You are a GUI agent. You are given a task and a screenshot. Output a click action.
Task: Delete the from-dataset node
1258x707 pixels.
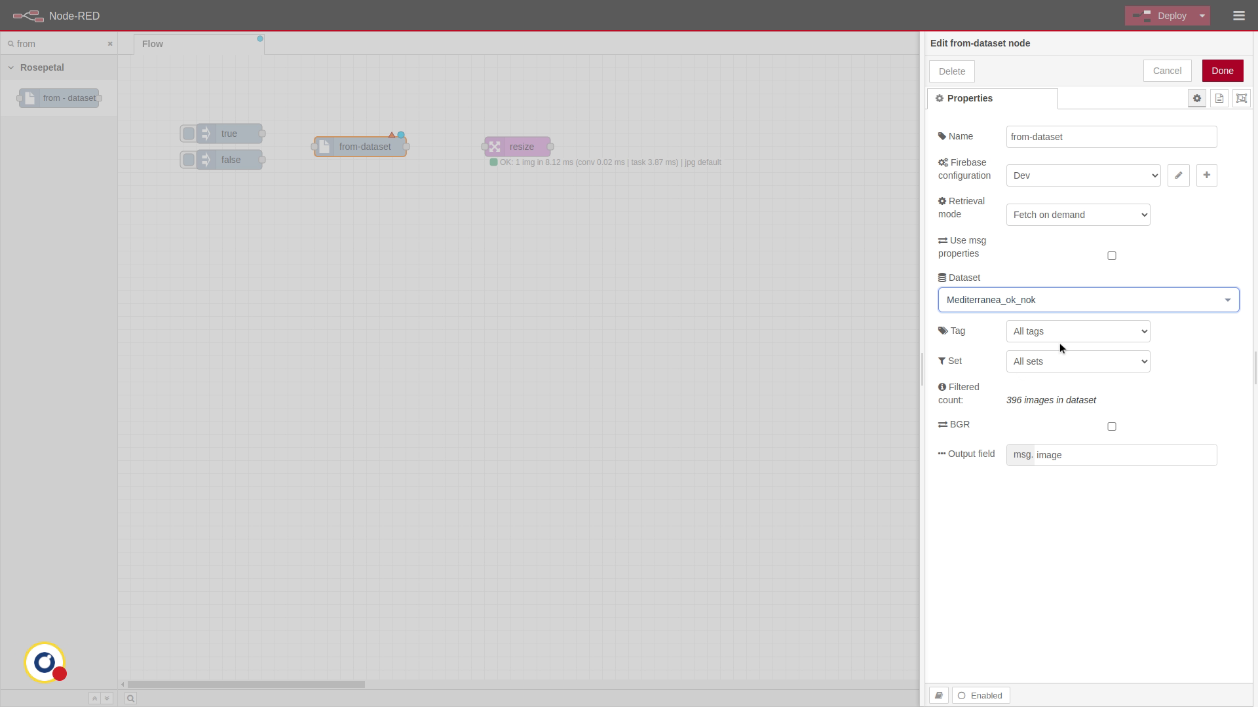click(951, 71)
